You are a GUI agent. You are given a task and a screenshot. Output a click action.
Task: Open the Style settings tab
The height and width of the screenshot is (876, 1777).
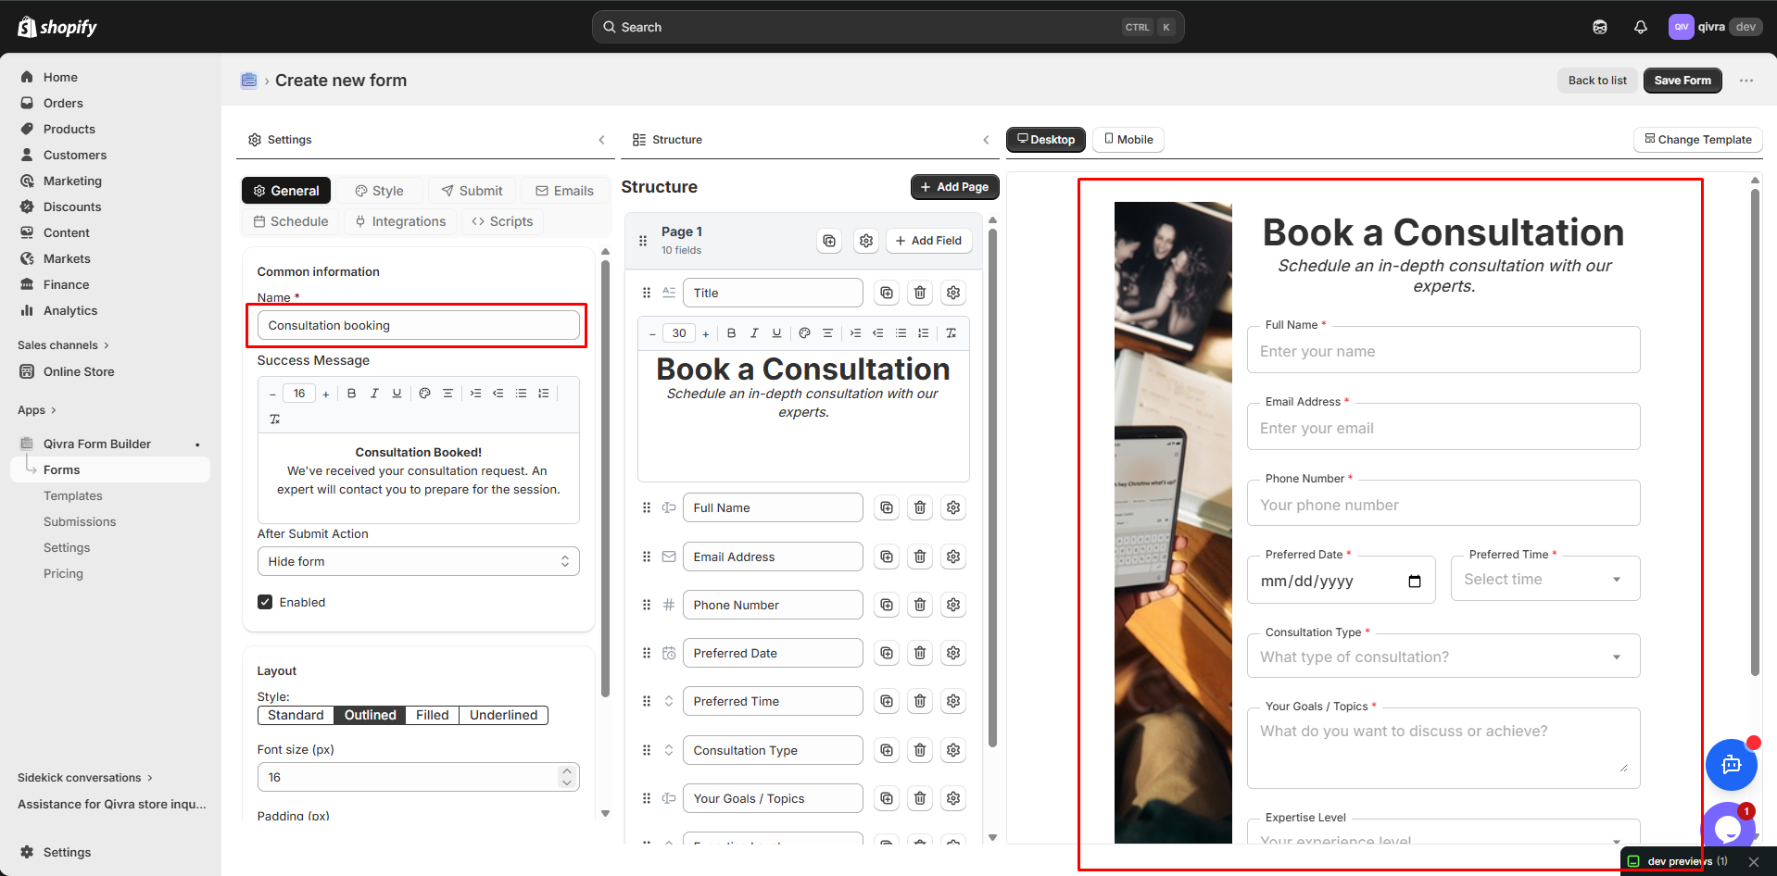379,191
